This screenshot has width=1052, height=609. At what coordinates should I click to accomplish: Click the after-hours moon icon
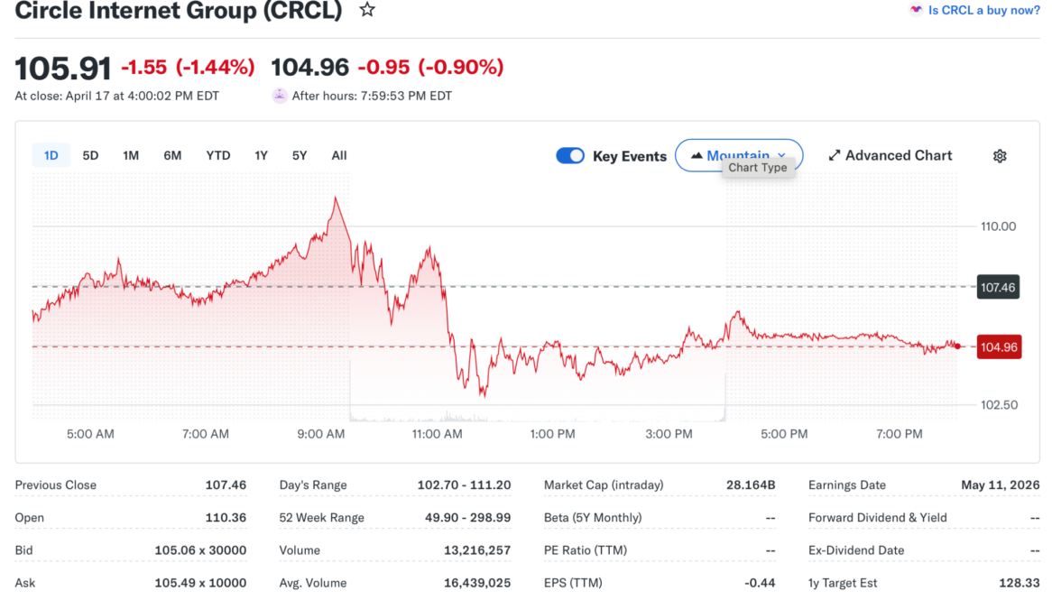pyautogui.click(x=280, y=95)
